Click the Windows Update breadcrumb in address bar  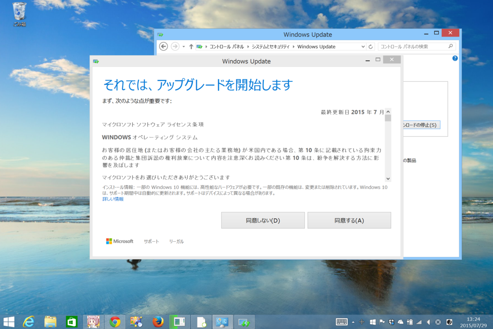316,47
